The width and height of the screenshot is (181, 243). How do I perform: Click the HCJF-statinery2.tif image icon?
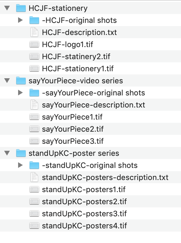click(x=34, y=57)
